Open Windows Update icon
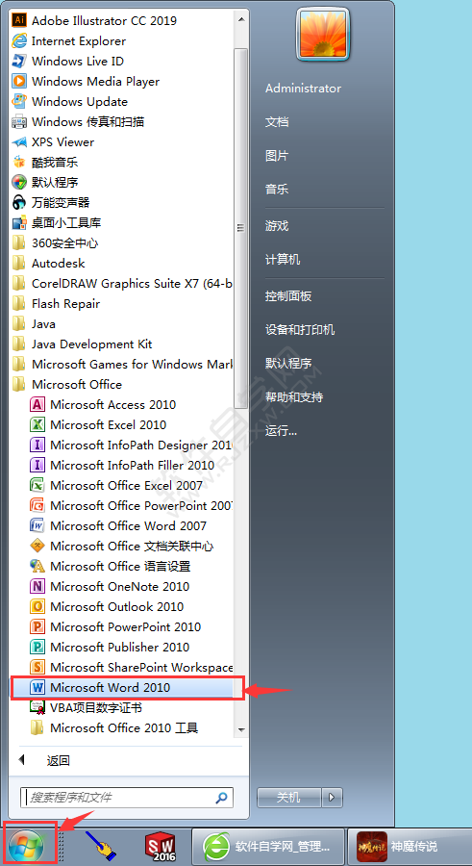472x866 pixels. pos(19,102)
